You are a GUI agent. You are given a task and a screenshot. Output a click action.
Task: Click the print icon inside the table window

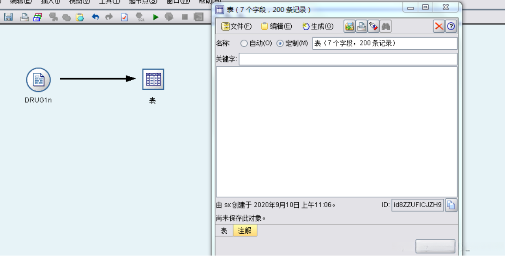(361, 26)
